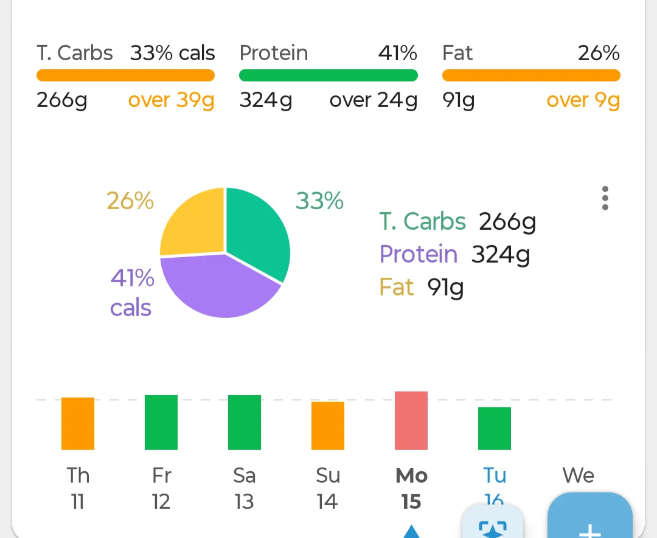
Task: Tap the green Protein progress bar
Action: click(x=328, y=75)
